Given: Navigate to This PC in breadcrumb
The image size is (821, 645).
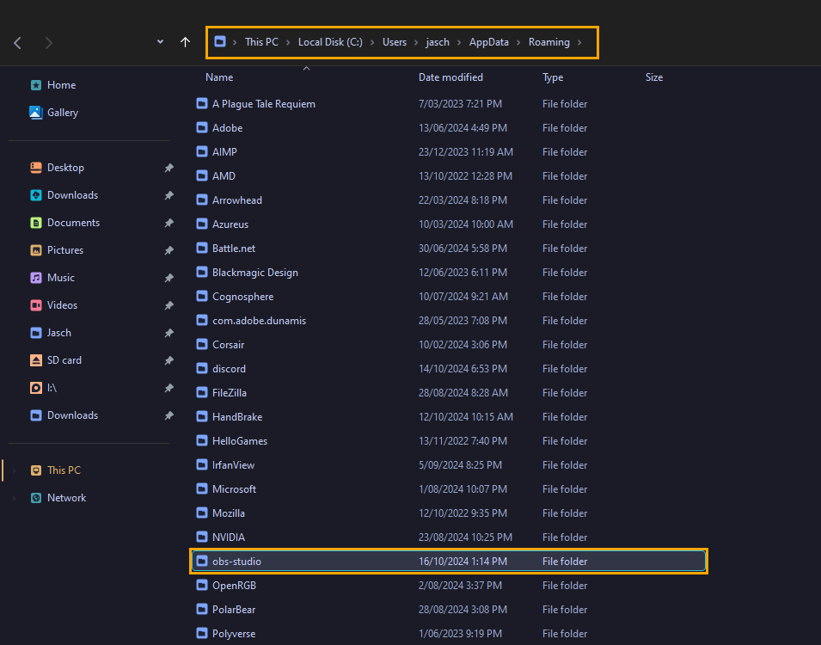Looking at the screenshot, I should click(261, 42).
